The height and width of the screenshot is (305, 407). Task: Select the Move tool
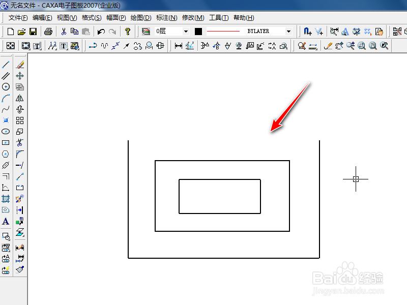click(20, 76)
